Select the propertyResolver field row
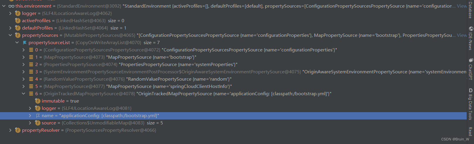Image resolution: width=474 pixels, height=144 pixels. [233, 130]
